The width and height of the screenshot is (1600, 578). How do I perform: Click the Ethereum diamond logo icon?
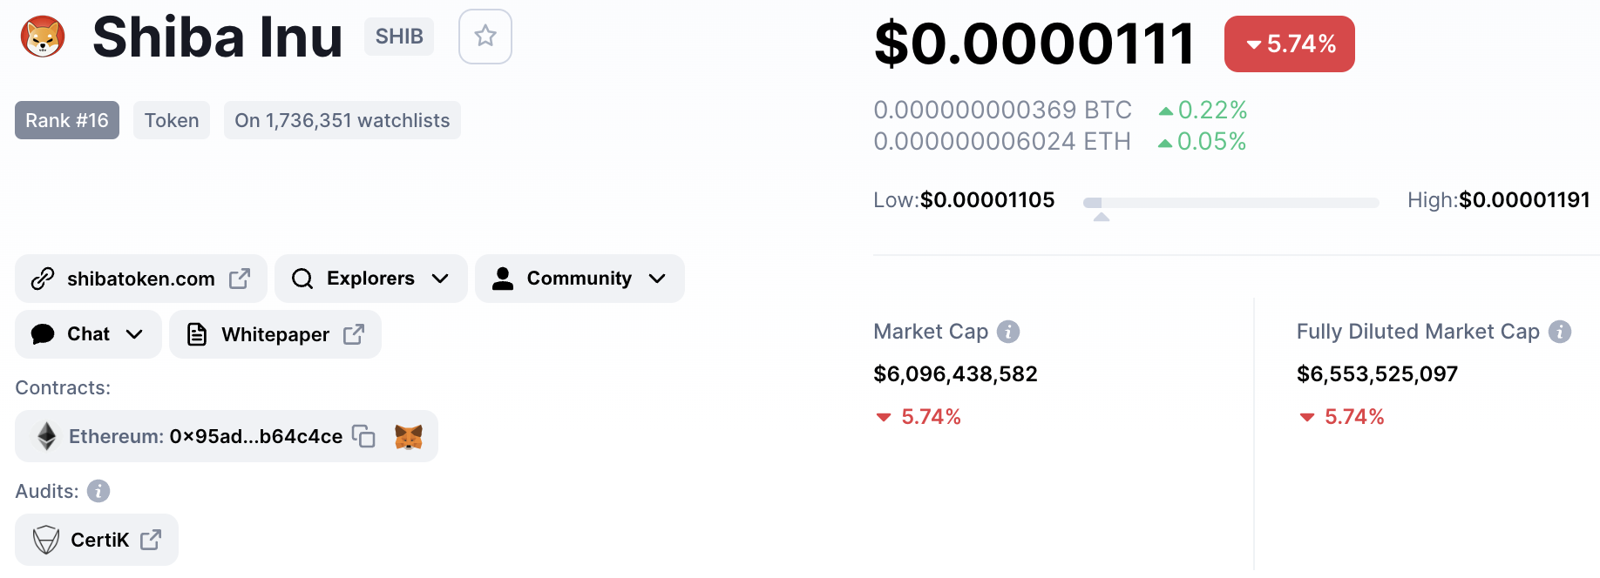point(47,436)
